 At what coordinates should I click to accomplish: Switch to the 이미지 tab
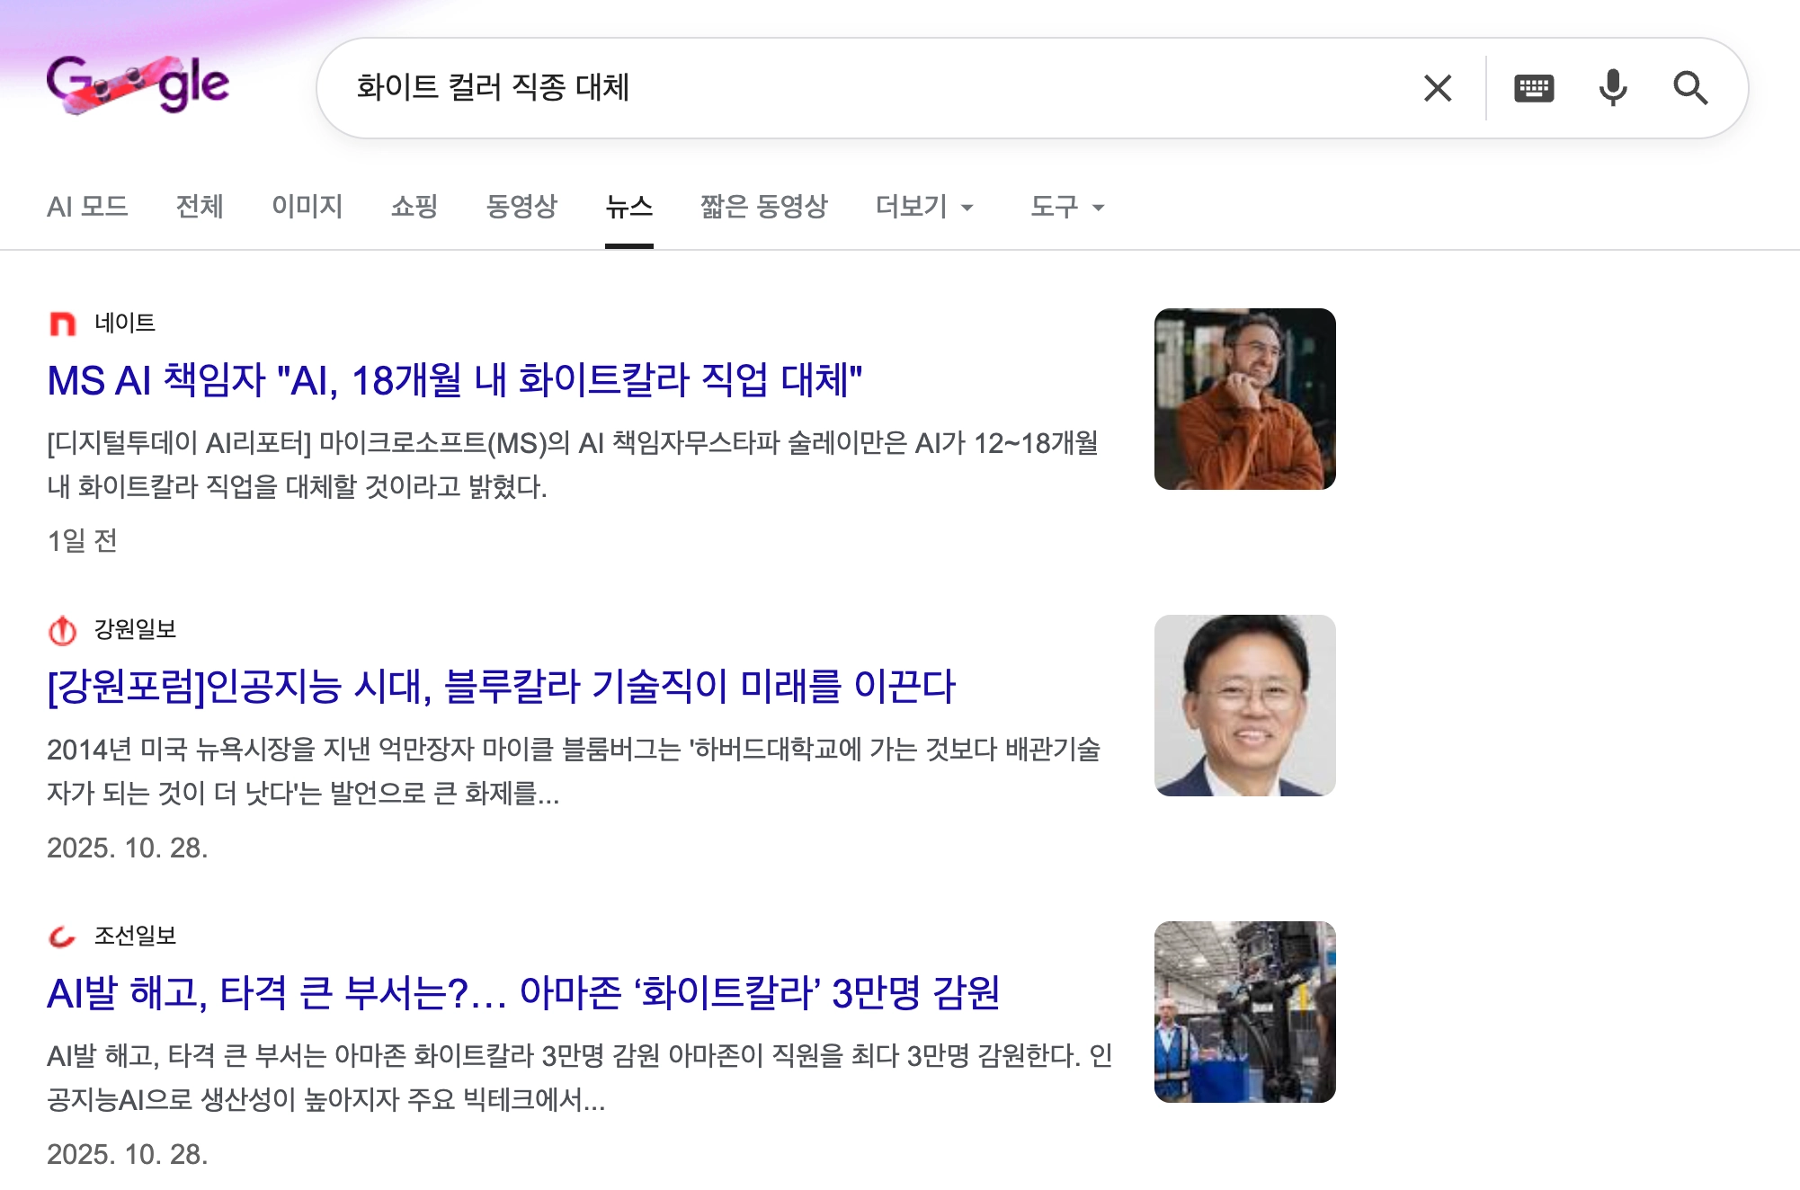point(307,207)
